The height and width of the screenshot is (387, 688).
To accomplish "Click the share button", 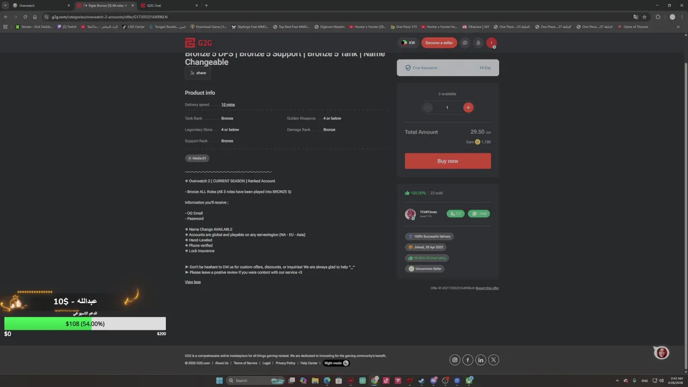I will coord(198,73).
